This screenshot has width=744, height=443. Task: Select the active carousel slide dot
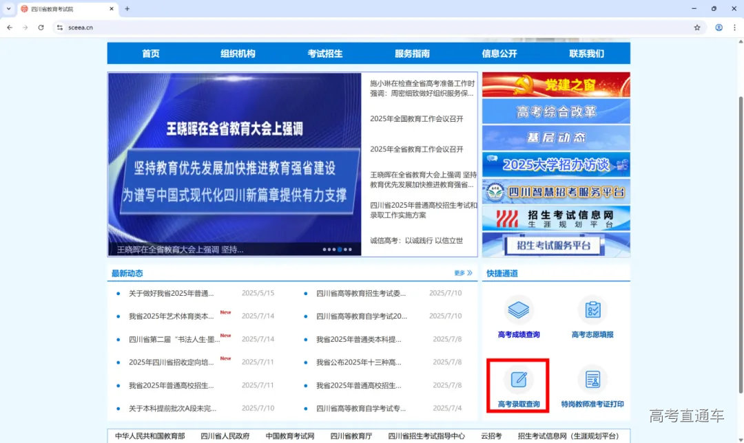click(x=340, y=250)
